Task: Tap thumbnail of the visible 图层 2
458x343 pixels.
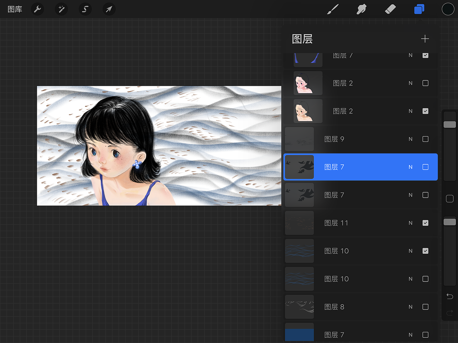Action: (x=308, y=111)
